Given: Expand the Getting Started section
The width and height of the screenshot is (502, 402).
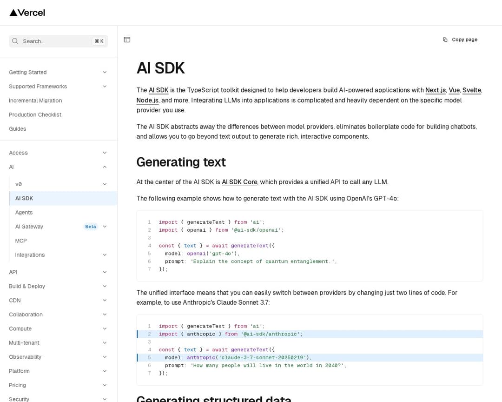Looking at the screenshot, I should (58, 73).
